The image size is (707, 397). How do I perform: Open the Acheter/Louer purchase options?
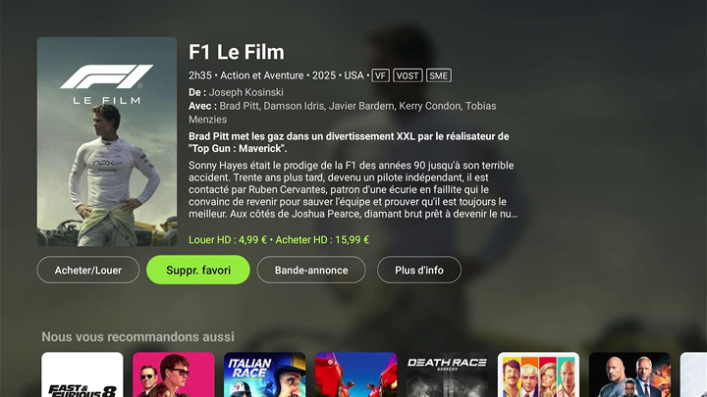click(x=88, y=271)
